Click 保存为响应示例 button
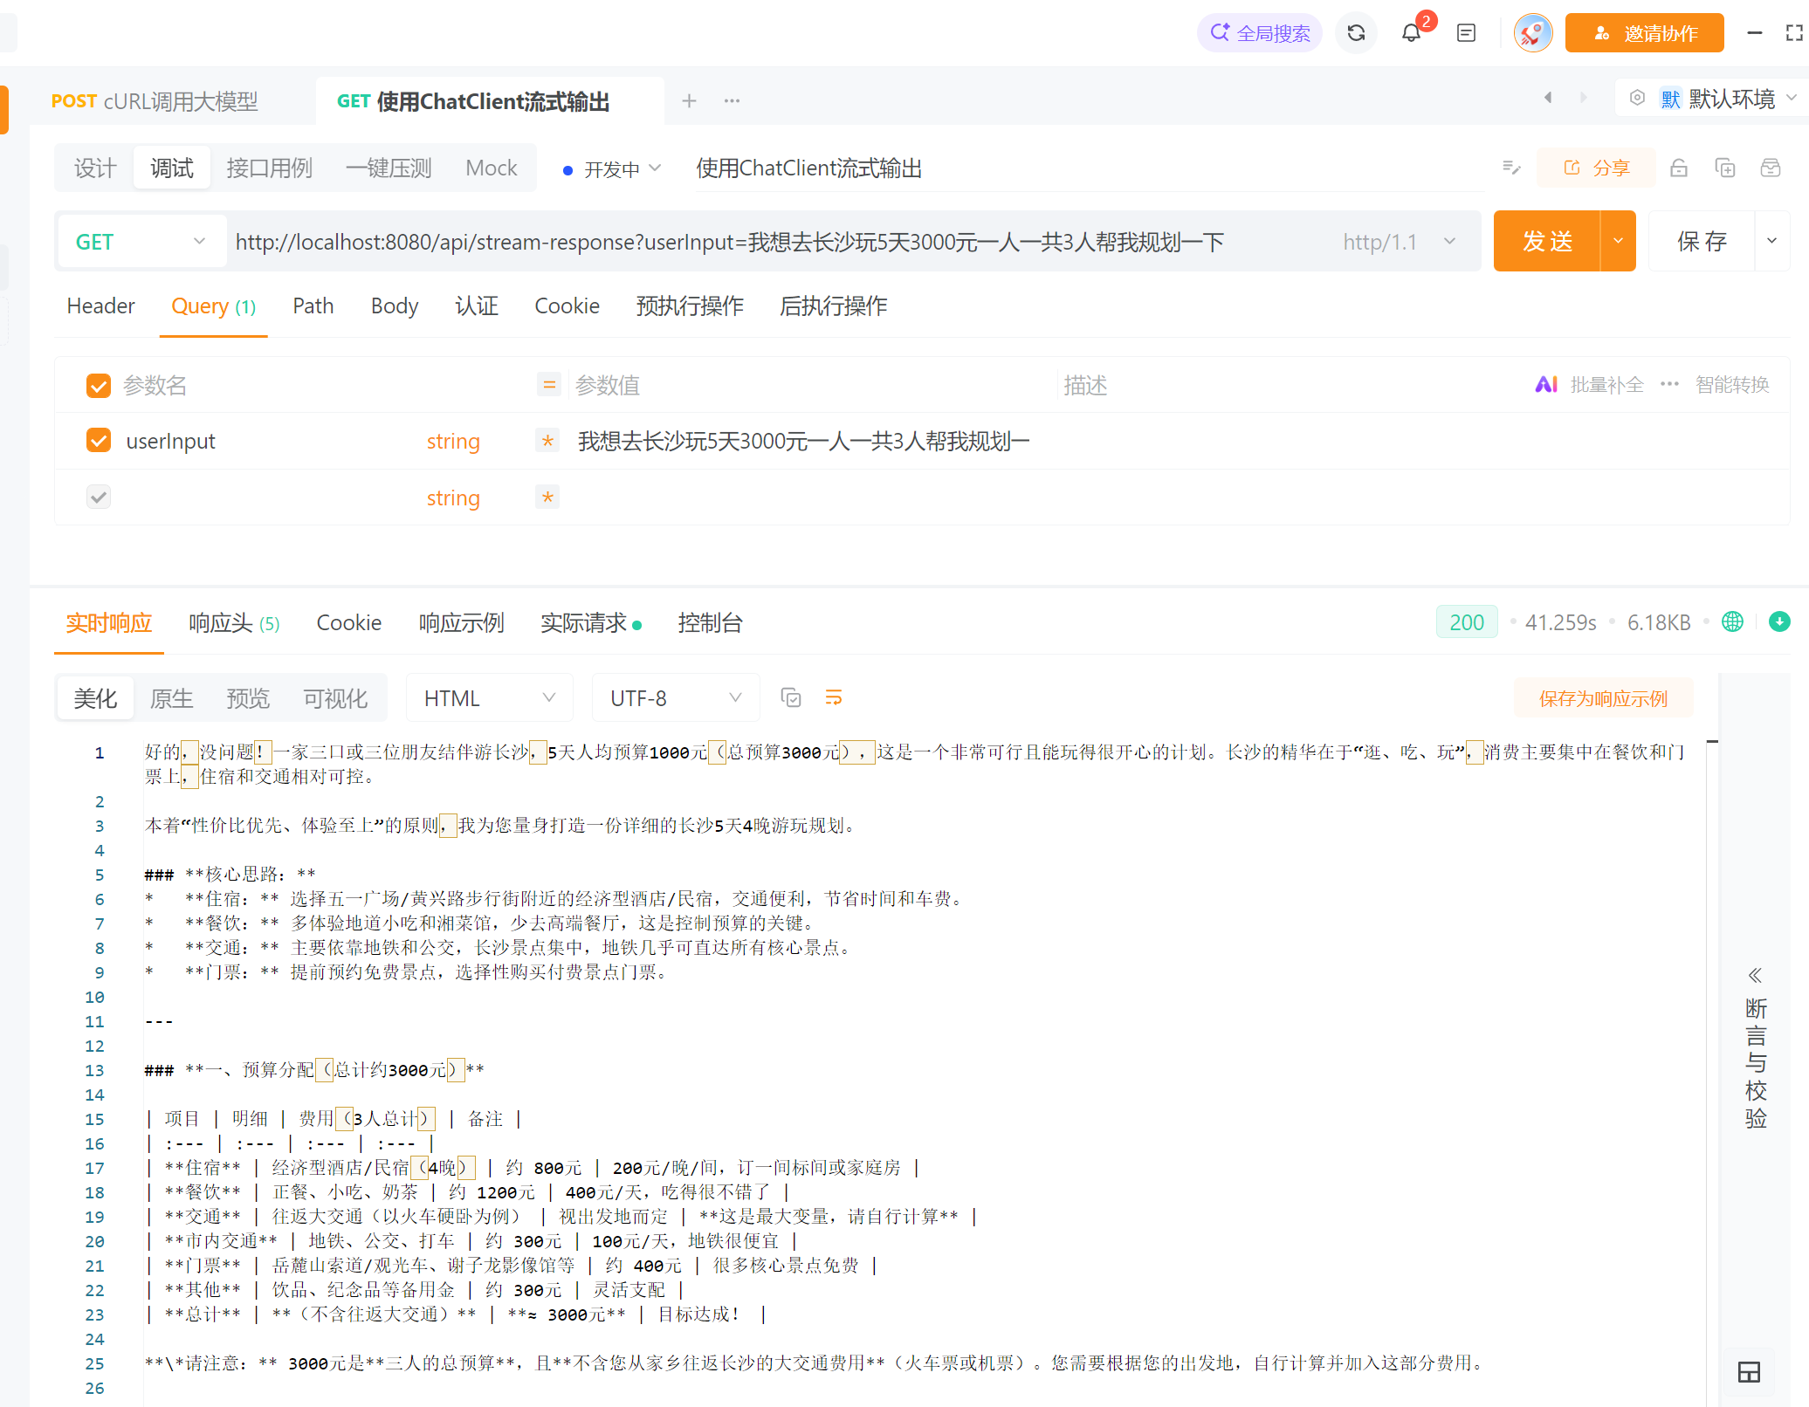1809x1407 pixels. (x=1602, y=698)
